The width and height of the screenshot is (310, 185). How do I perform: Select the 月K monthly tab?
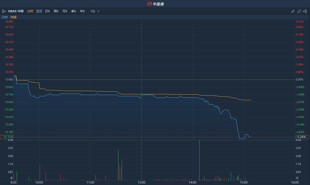[65, 11]
